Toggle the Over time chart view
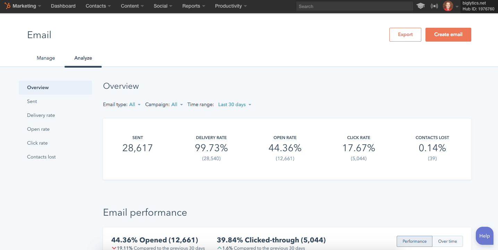Image resolution: width=498 pixels, height=250 pixels. click(447, 241)
